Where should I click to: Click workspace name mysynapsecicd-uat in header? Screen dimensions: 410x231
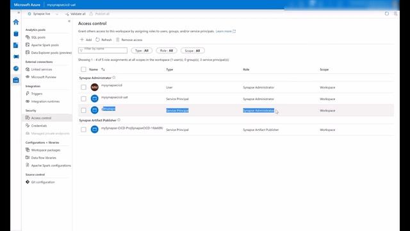(x=61, y=4)
